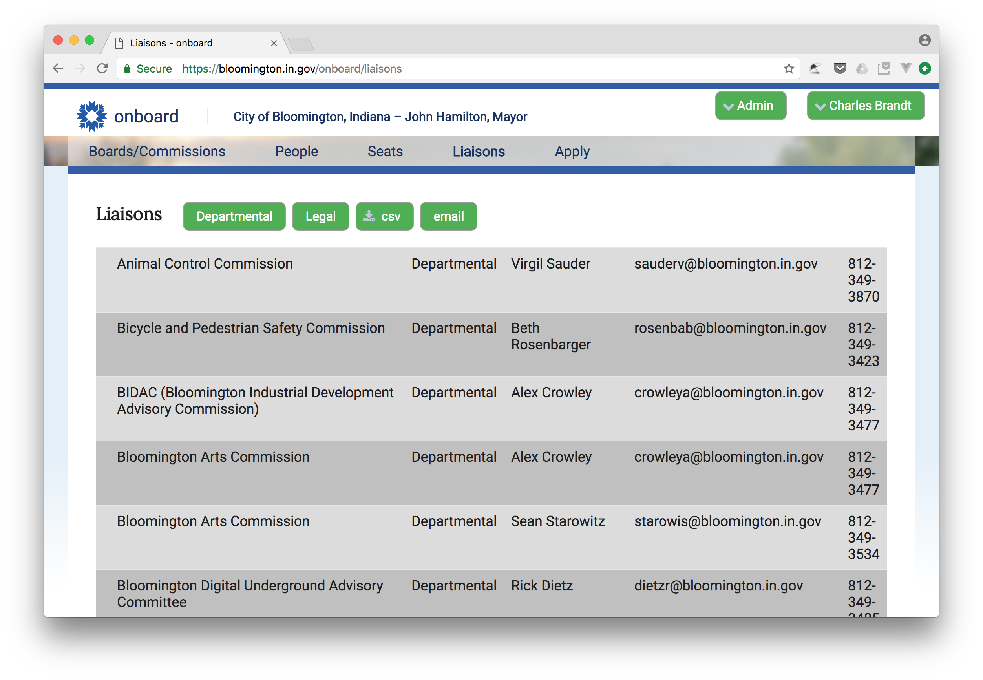Expand the Charles Brandt user menu
Screen dimensions: 983x680
point(866,106)
